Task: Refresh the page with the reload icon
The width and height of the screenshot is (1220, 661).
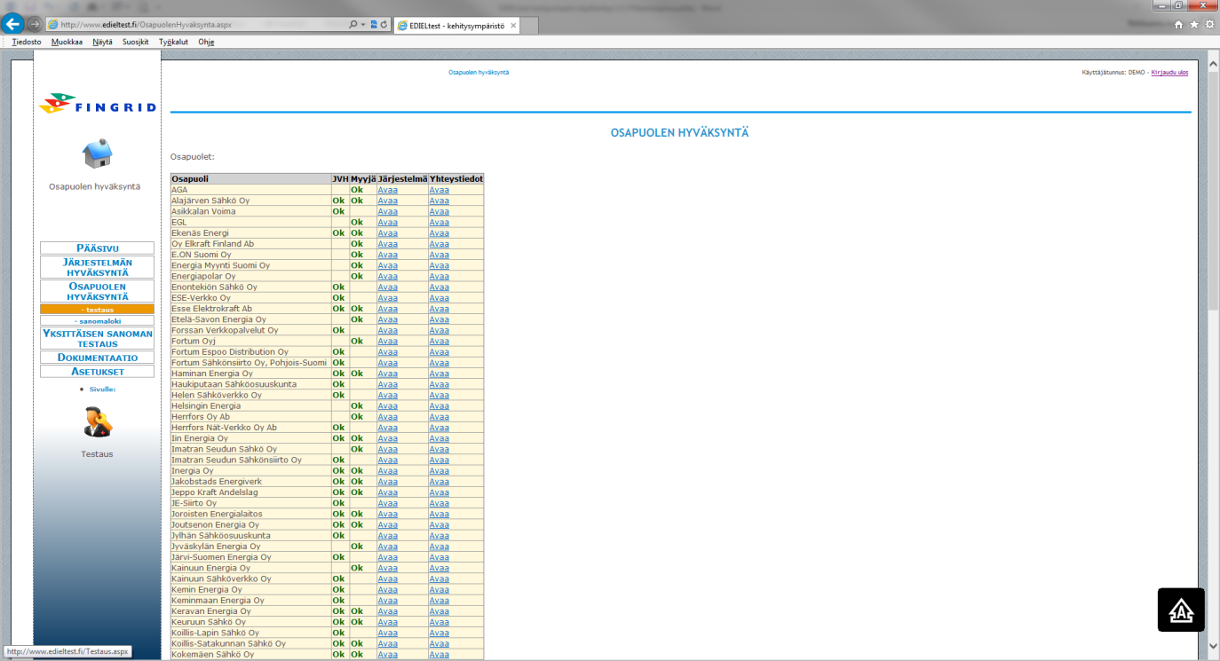Action: 384,24
